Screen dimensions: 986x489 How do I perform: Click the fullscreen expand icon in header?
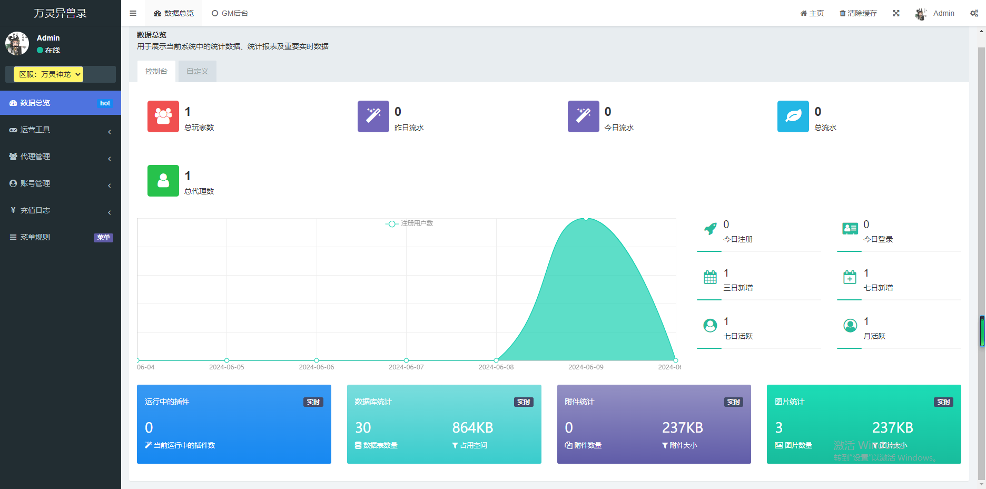[x=896, y=13]
